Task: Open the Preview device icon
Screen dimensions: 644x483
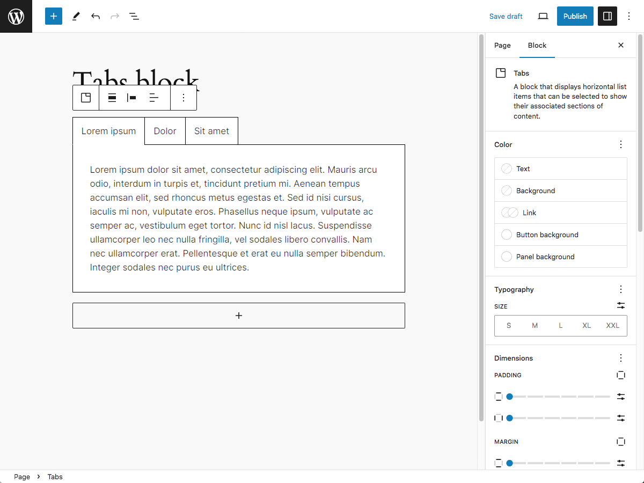Action: pos(543,16)
